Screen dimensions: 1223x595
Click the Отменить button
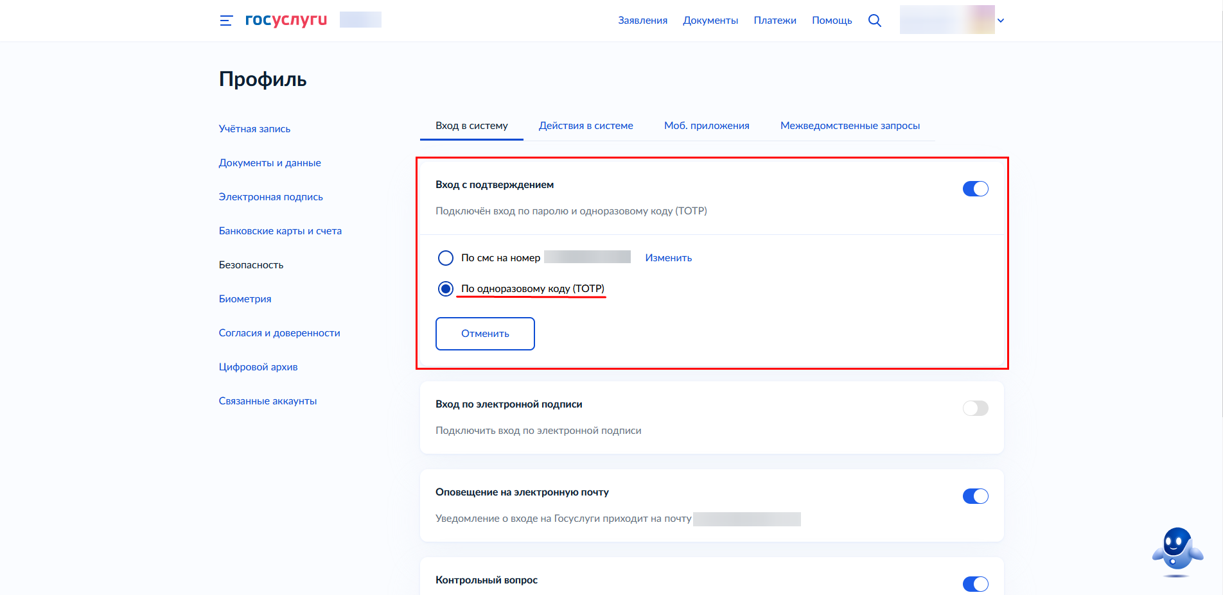[485, 333]
